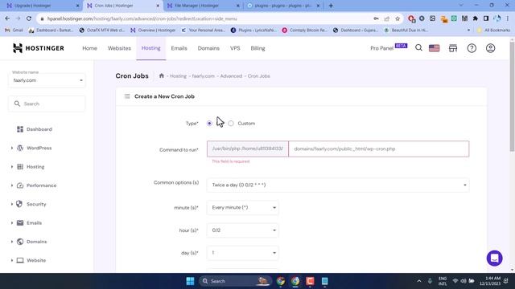Screen dimensions: 515x289
Task: Click the Windows taskbar Search box
Action: [235, 281]
